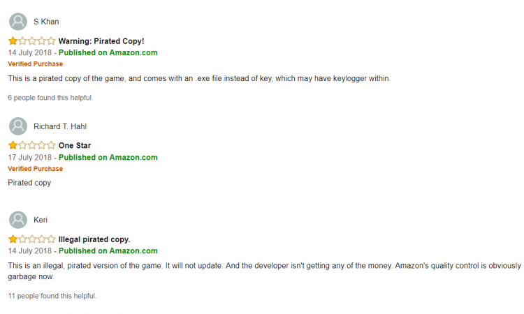Click '11 people found this helpful' text

[x=52, y=296]
